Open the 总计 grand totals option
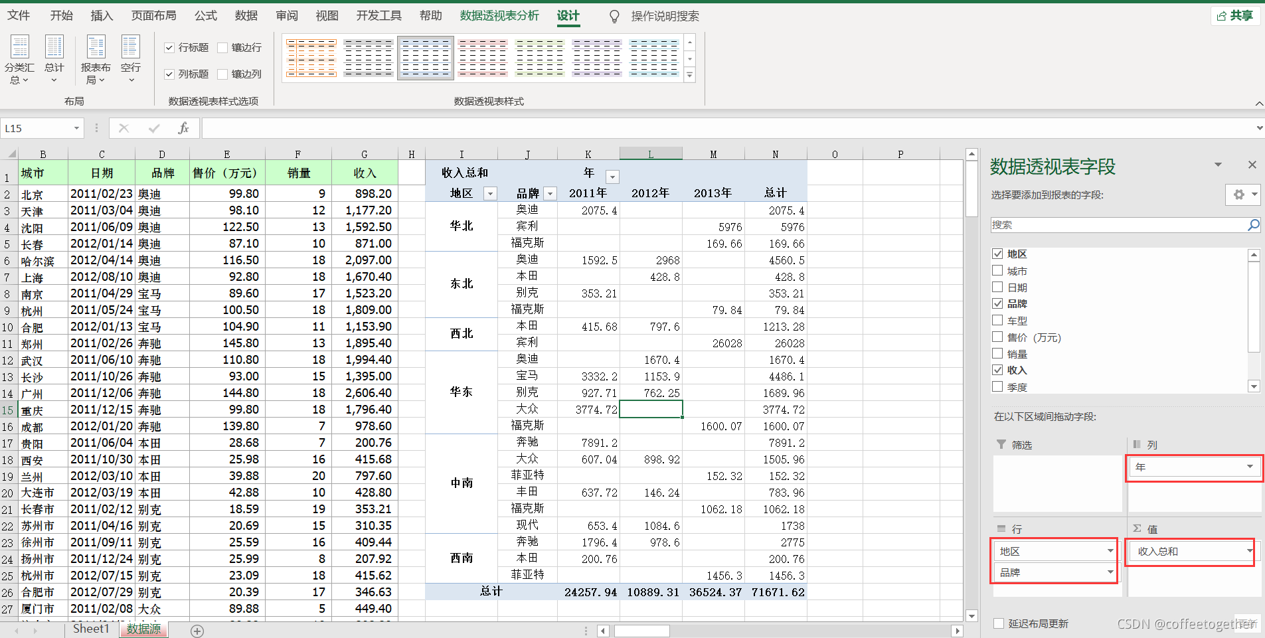1265x638 pixels. [54, 60]
